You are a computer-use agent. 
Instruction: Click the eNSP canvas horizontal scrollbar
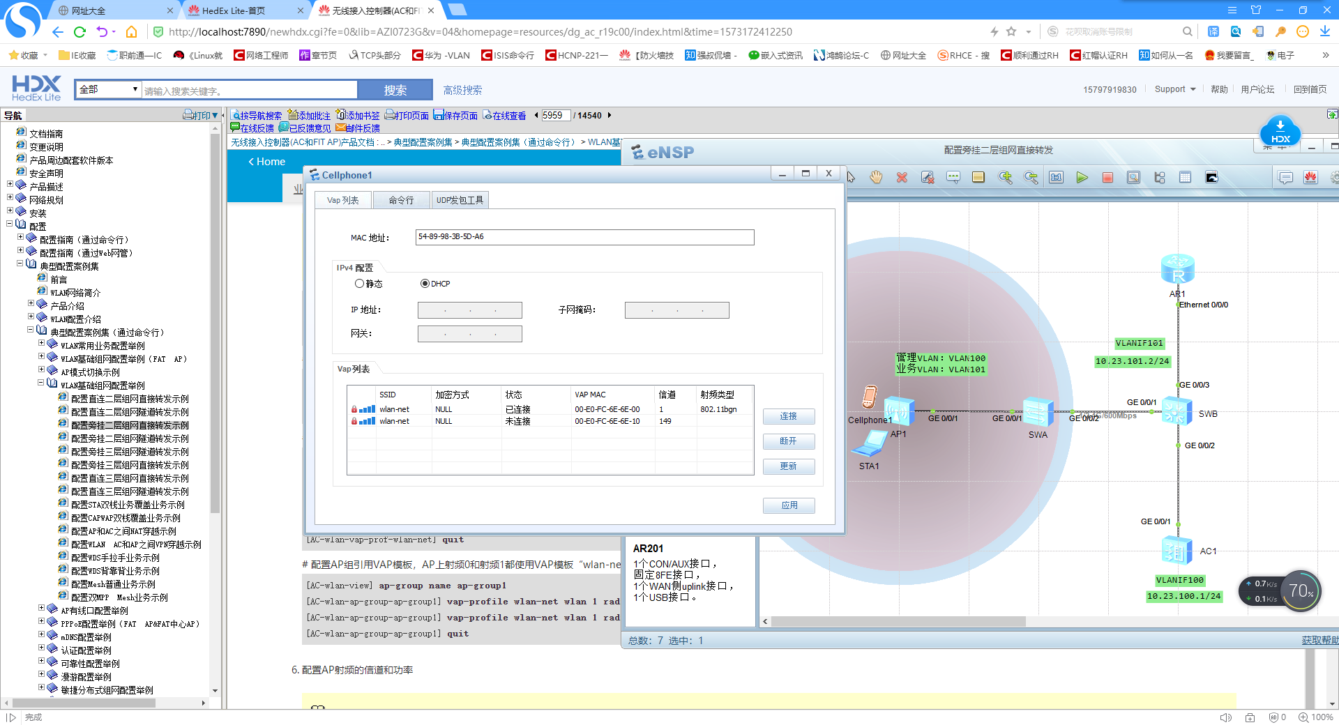[898, 621]
